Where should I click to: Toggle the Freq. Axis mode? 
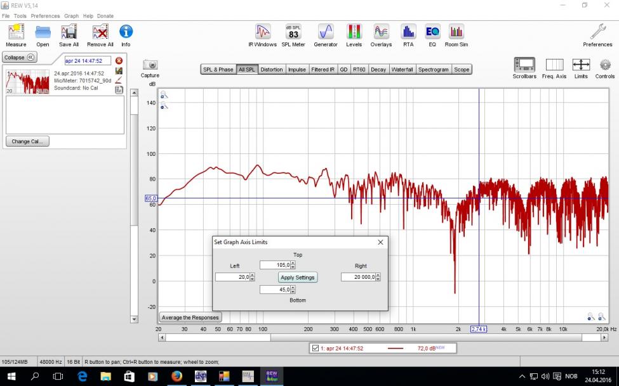(554, 65)
